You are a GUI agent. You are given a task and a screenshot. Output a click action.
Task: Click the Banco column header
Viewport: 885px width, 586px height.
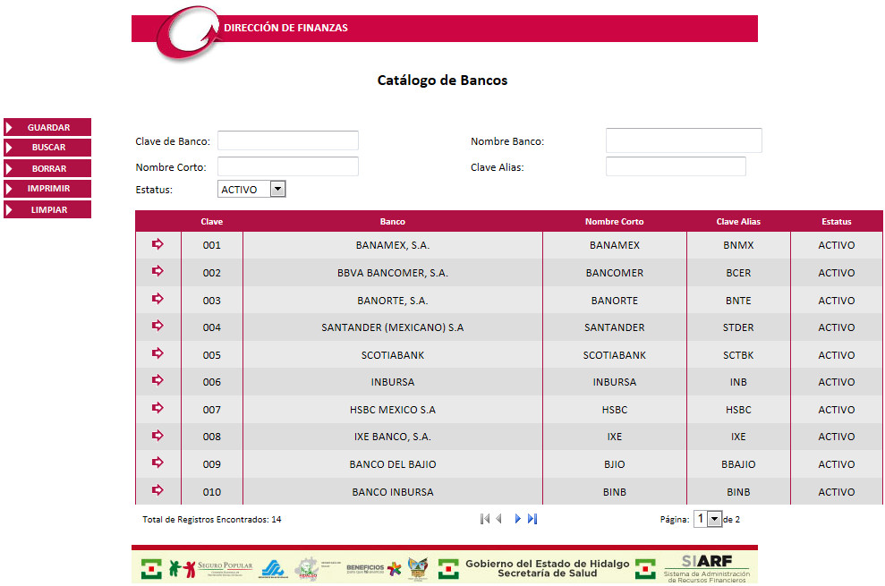[x=392, y=221]
